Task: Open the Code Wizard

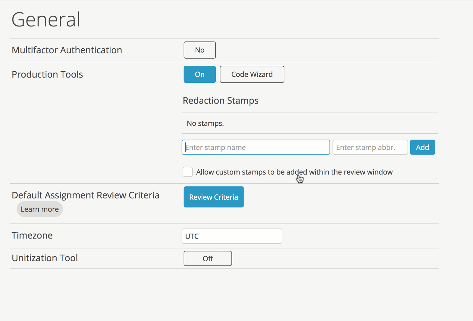Action: pyautogui.click(x=252, y=74)
